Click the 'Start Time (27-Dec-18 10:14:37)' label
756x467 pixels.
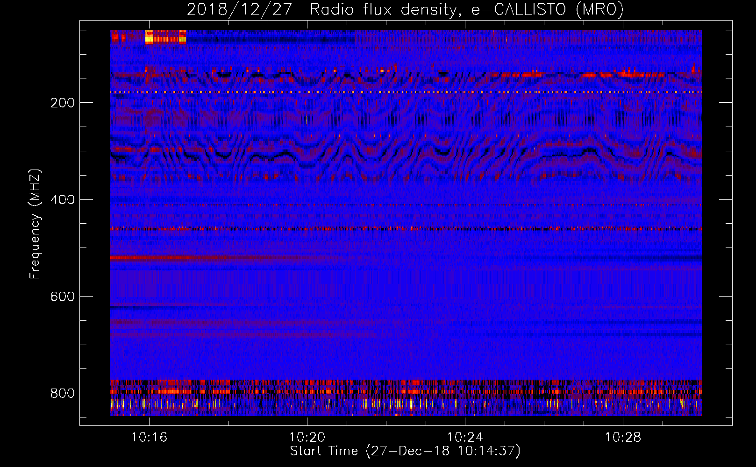(405, 451)
